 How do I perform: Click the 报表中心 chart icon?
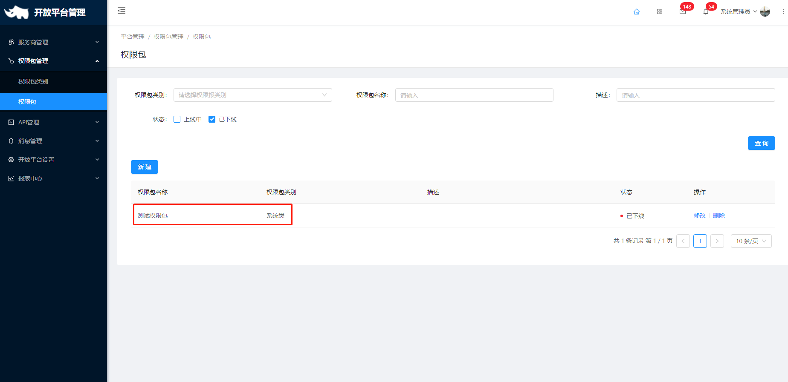pyautogui.click(x=11, y=178)
